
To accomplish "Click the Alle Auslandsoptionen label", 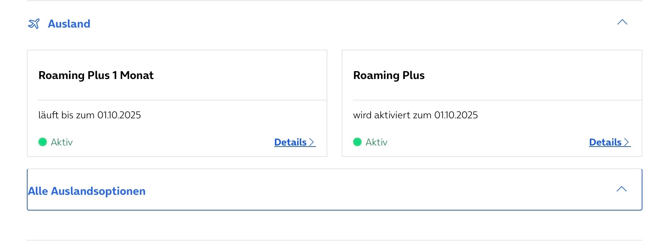I will tap(87, 191).
